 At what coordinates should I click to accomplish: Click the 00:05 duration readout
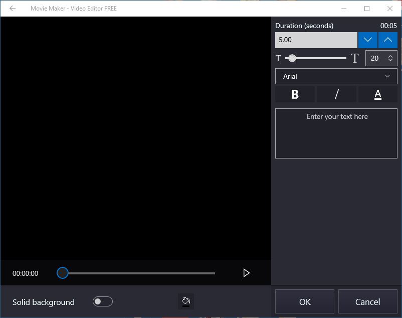(x=388, y=26)
